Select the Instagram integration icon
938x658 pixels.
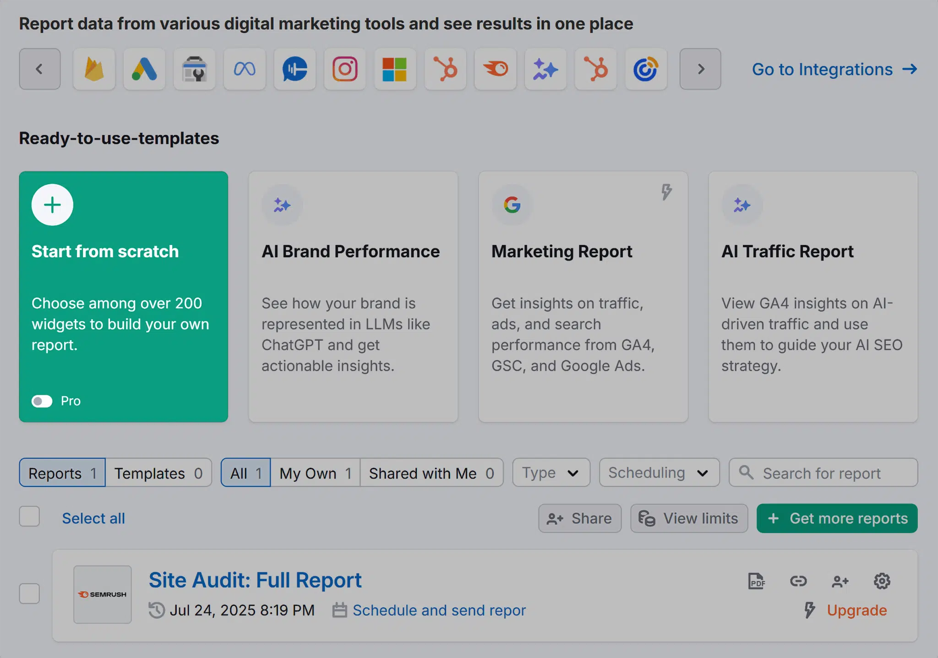coord(345,69)
